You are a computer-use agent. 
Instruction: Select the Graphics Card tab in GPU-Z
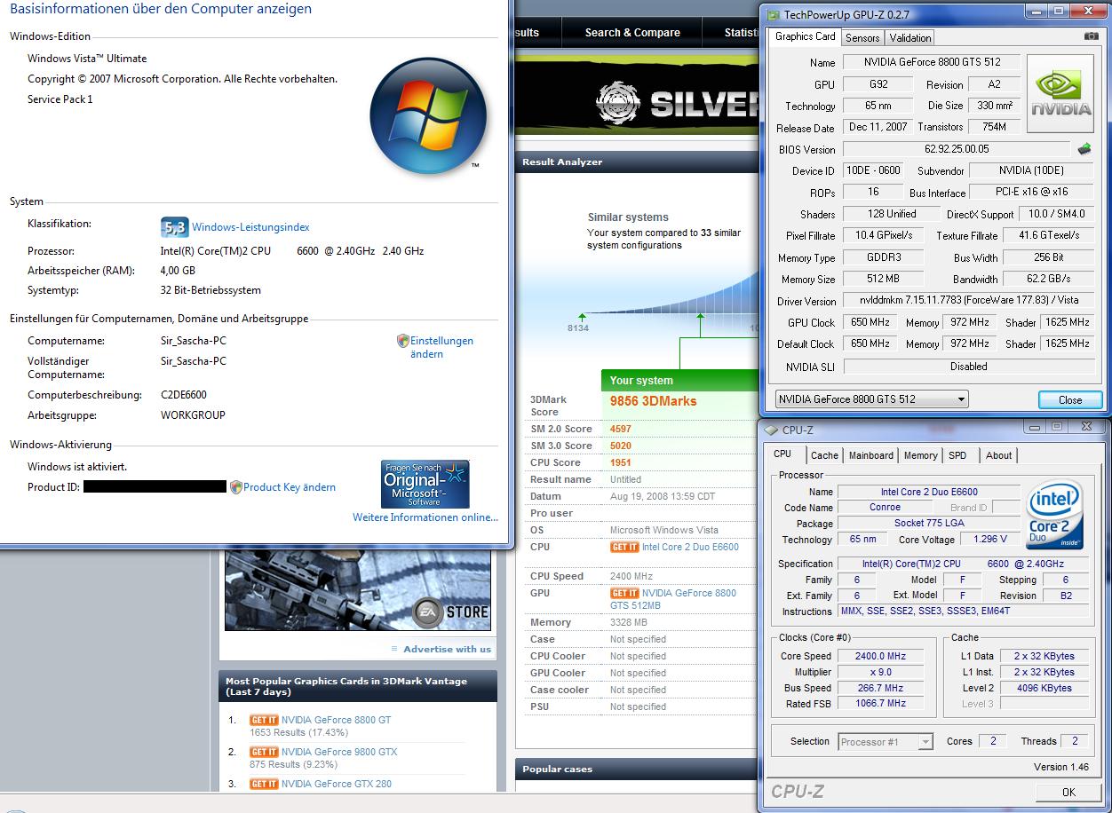(x=805, y=36)
